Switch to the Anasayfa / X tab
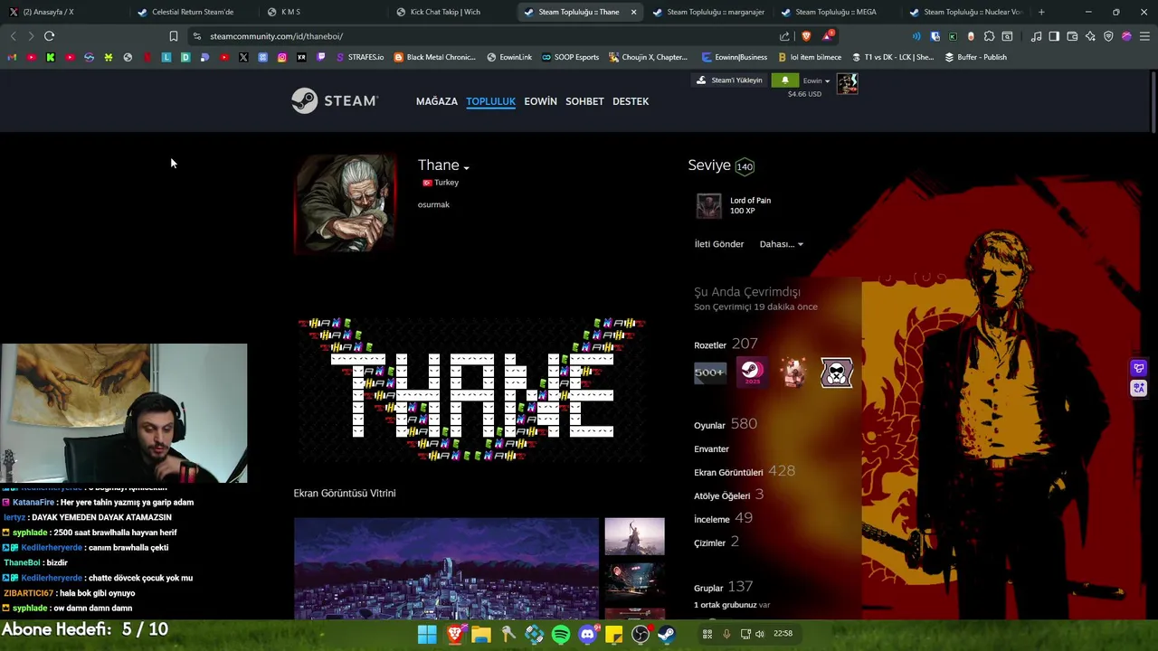1158x651 pixels. coord(63,12)
